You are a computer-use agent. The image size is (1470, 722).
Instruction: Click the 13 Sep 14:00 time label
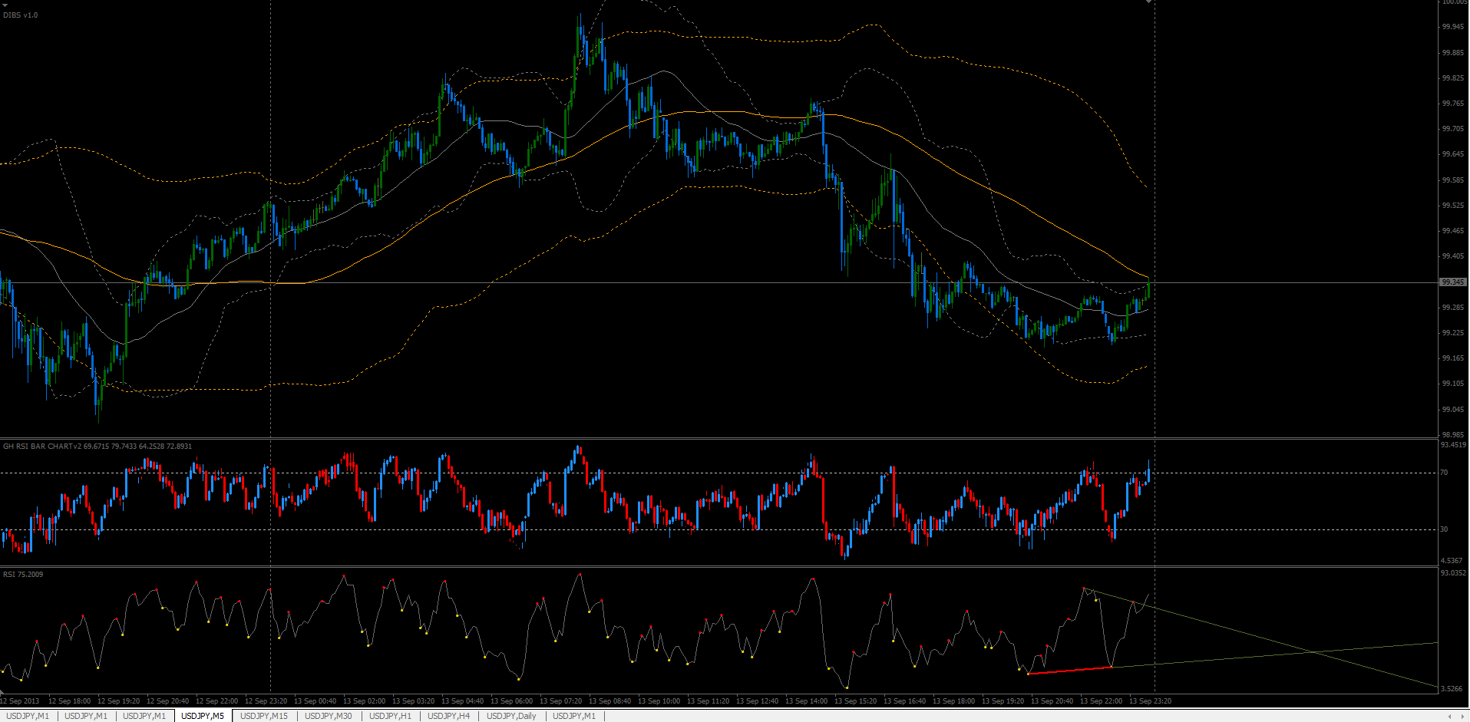pyautogui.click(x=806, y=701)
